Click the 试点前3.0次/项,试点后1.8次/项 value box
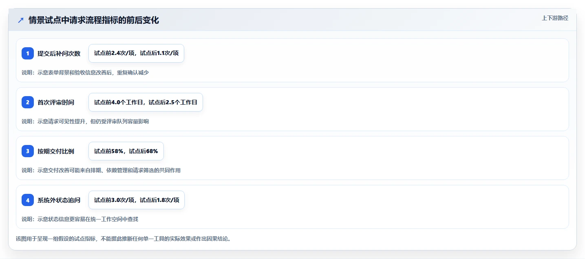This screenshot has width=585, height=259. pyautogui.click(x=137, y=200)
